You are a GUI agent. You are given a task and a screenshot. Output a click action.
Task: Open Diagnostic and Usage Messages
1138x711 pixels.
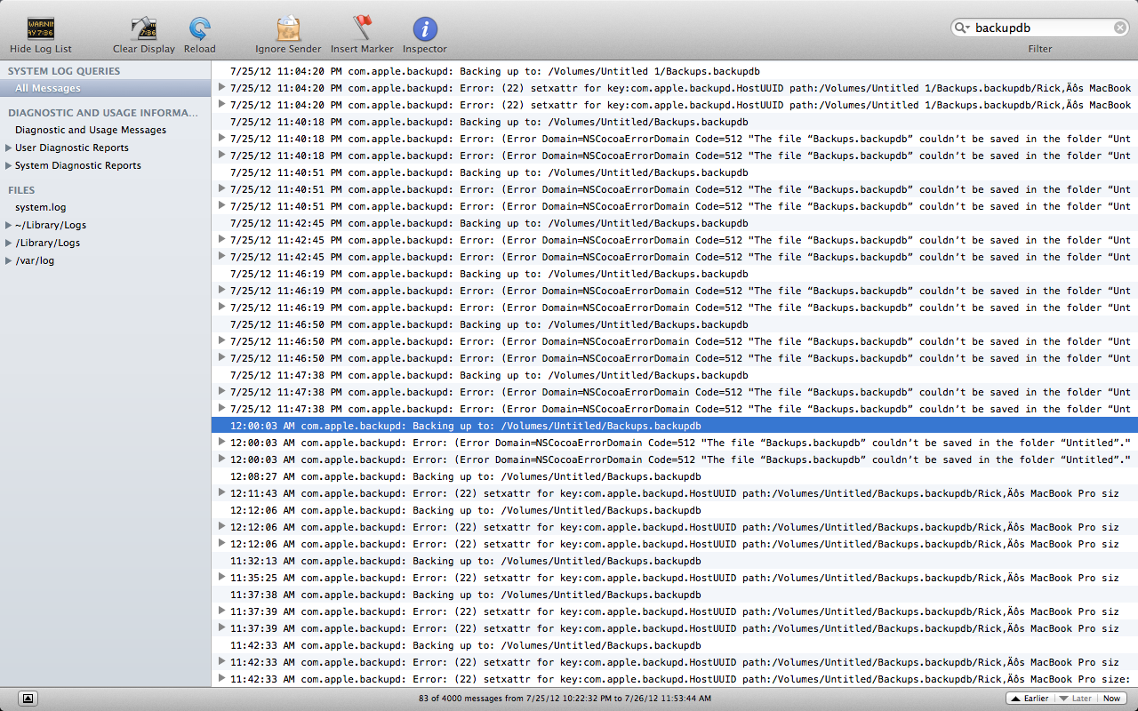91,130
